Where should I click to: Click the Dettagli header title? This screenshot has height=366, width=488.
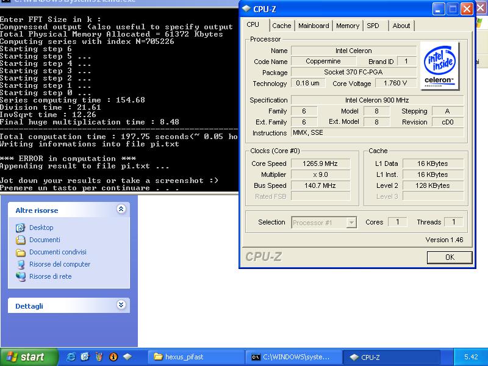[x=29, y=306]
